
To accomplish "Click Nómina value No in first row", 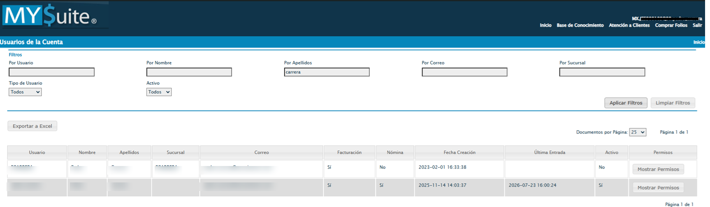I will (x=383, y=167).
